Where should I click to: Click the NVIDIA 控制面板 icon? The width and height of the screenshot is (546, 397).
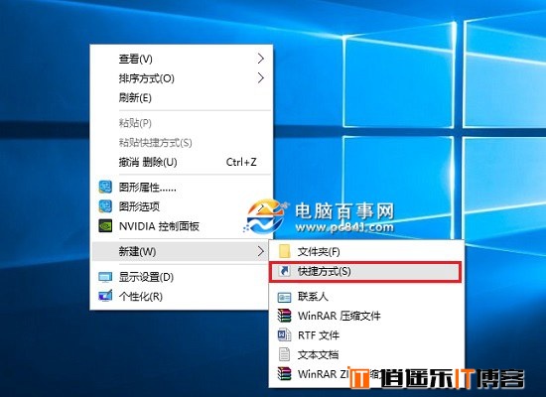[x=105, y=226]
